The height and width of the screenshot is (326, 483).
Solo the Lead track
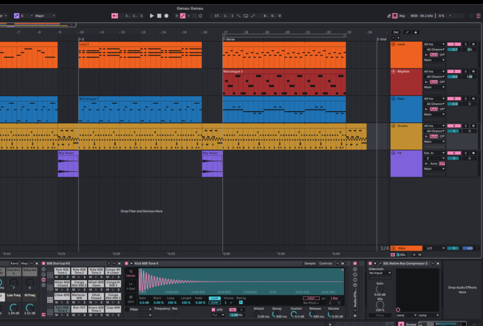pos(465,44)
